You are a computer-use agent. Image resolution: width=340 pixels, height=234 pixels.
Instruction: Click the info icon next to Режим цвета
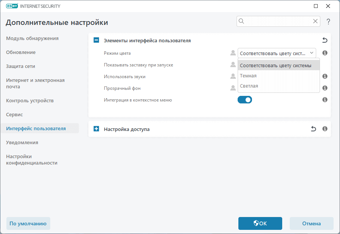pyautogui.click(x=325, y=53)
